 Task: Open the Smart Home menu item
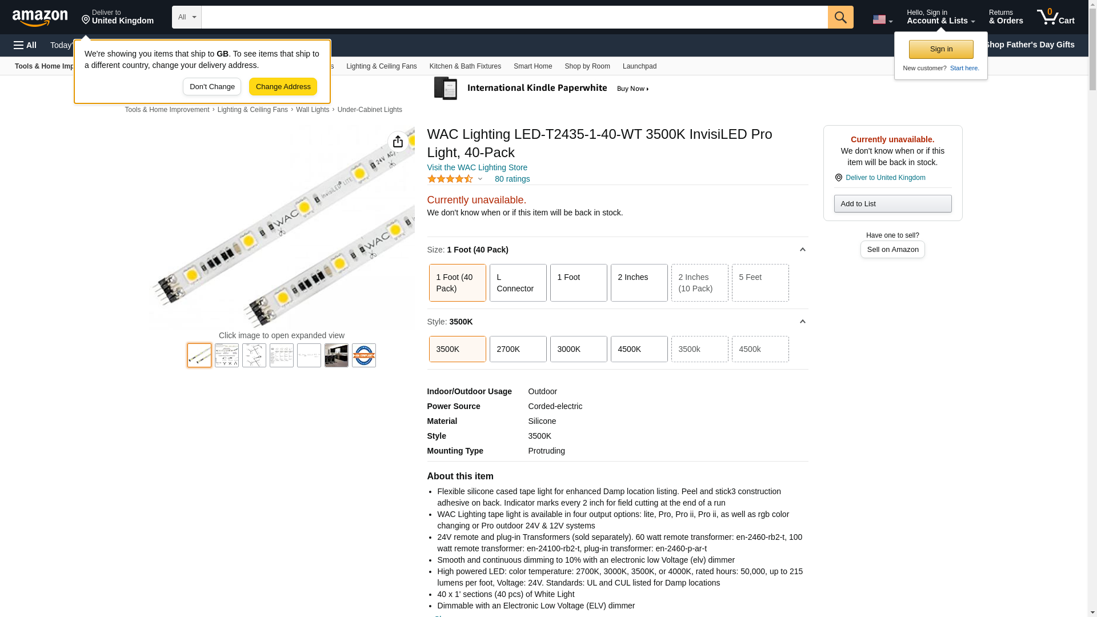533,66
